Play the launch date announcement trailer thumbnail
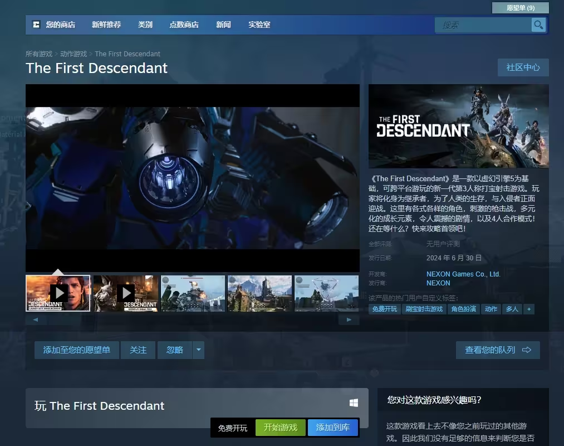 pyautogui.click(x=58, y=293)
